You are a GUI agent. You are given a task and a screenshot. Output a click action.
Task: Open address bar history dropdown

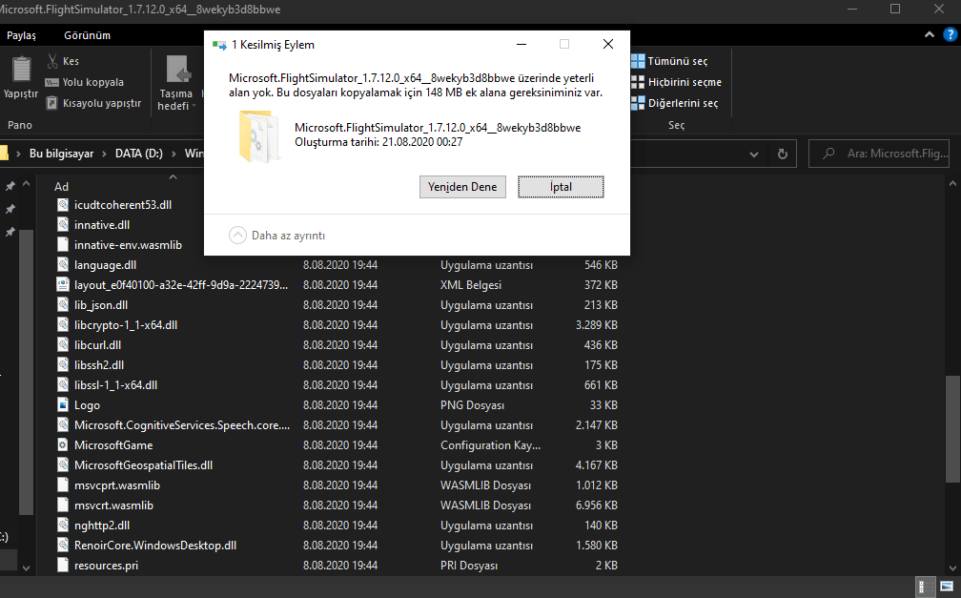[754, 154]
